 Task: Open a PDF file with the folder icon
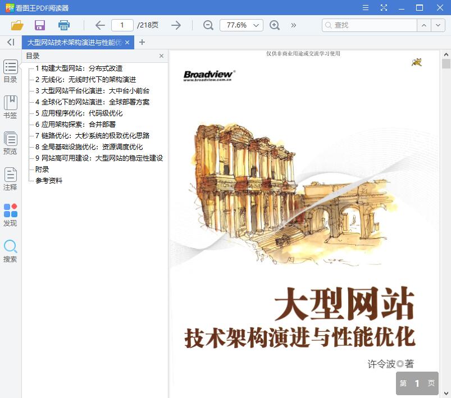(x=17, y=25)
